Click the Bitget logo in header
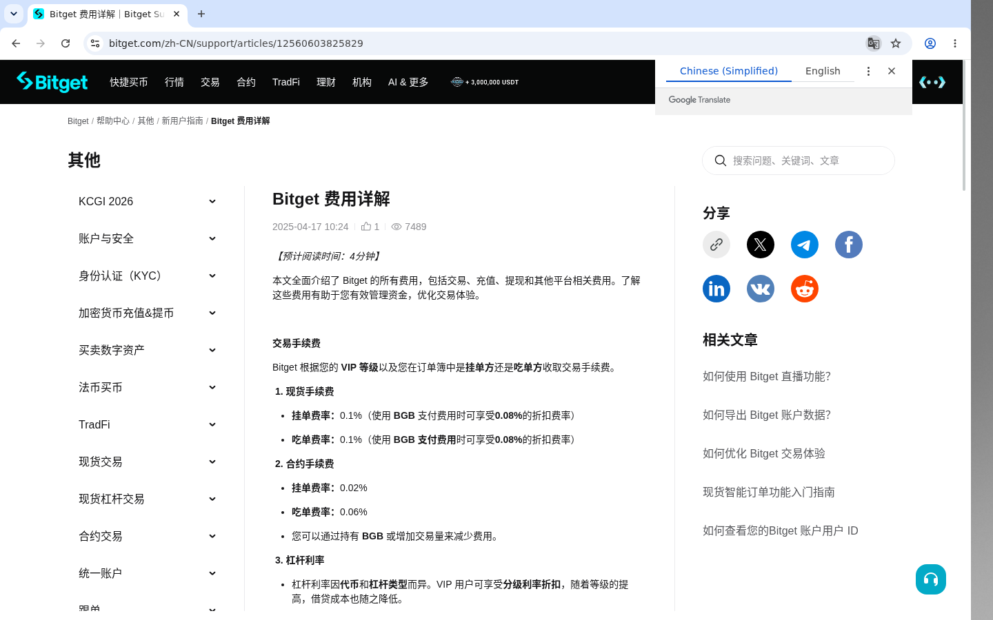Viewport: 993px width, 620px height. (x=52, y=82)
